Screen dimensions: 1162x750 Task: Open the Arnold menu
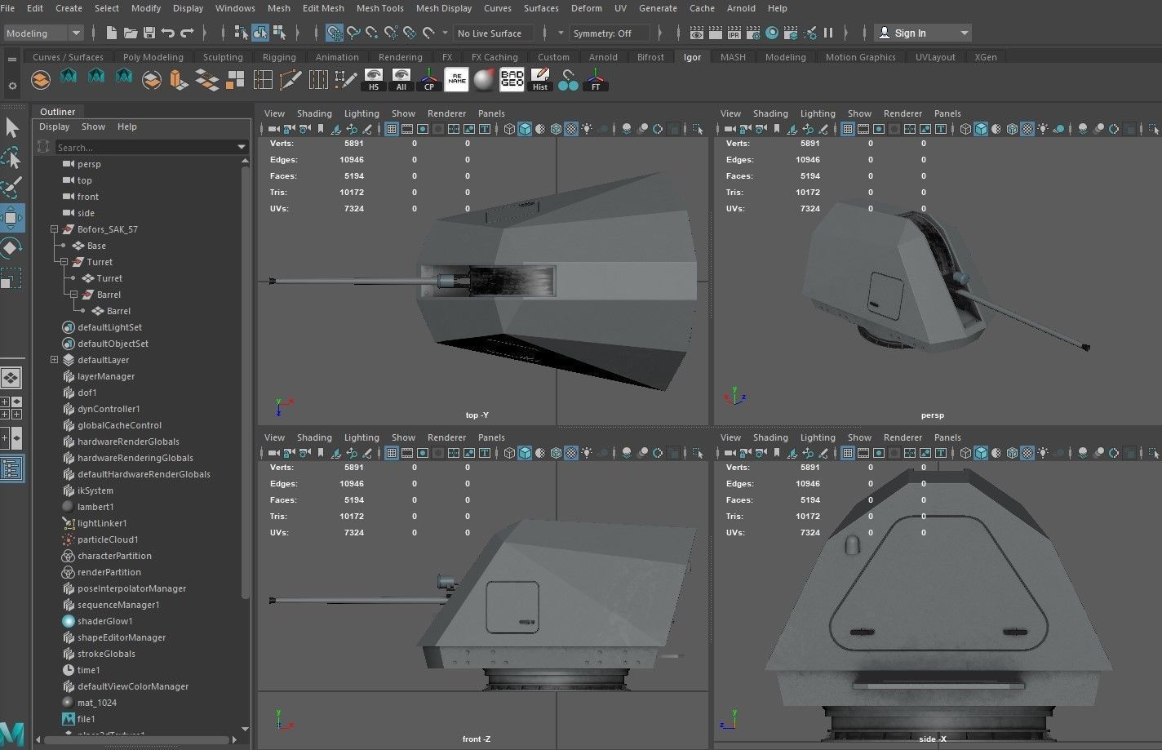pos(741,8)
